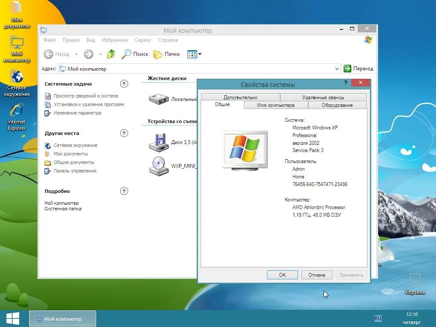Click the RU language indicator

pyautogui.click(x=378, y=318)
